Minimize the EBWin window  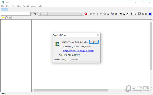(x=136, y=2)
